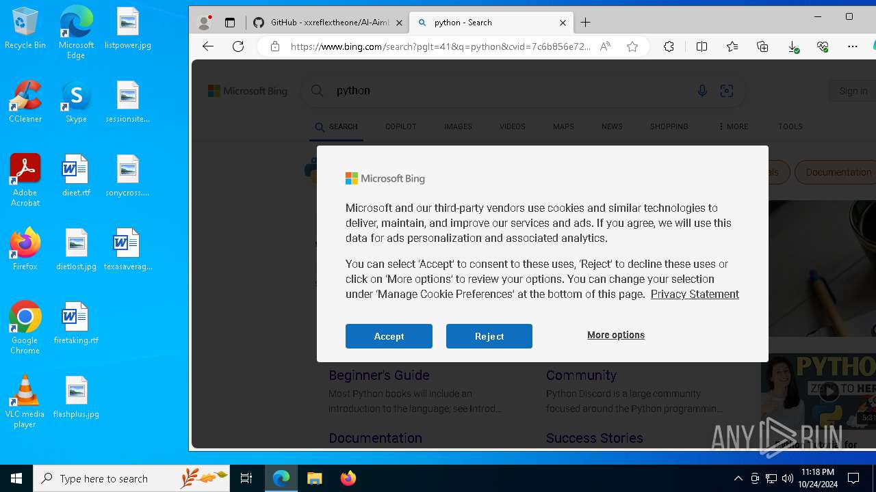Open the Bing TOOLS option
Screen dimensions: 876x492
(x=790, y=126)
